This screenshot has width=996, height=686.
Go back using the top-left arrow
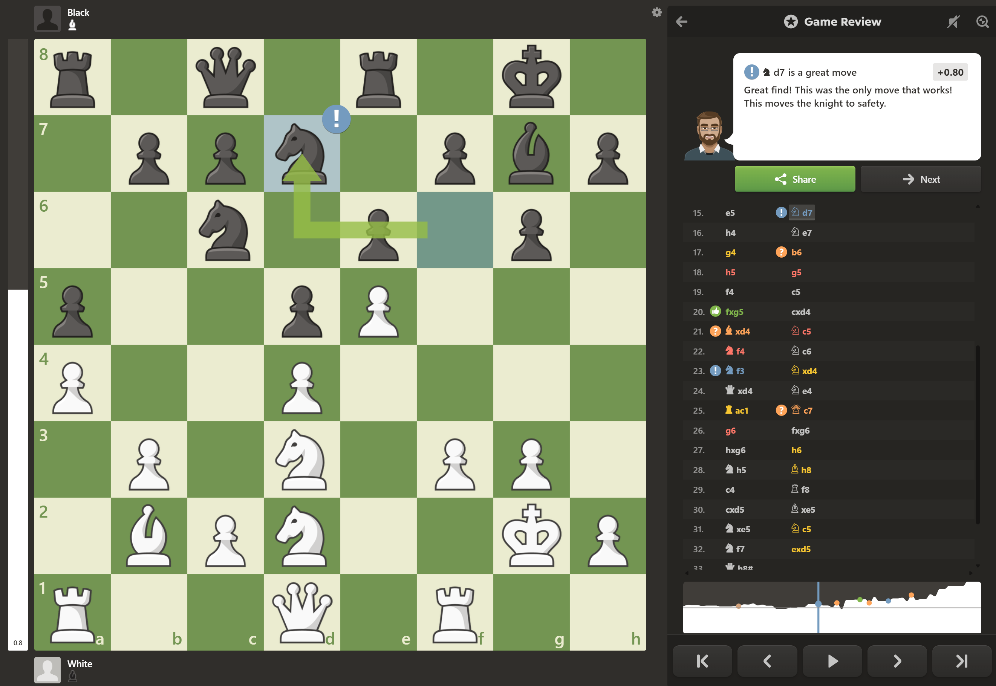[681, 21]
